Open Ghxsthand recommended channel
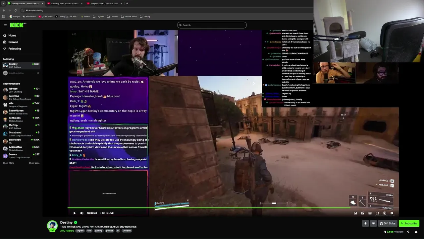Image resolution: width=424 pixels, height=239 pixels. pos(21,134)
